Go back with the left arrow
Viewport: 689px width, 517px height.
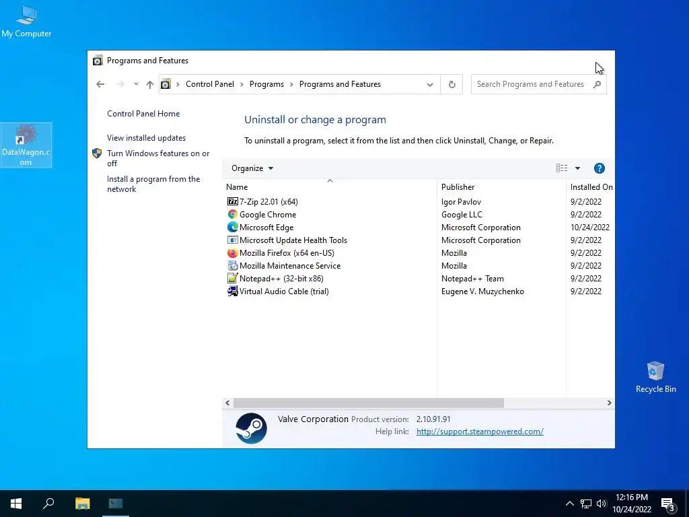[x=100, y=84]
